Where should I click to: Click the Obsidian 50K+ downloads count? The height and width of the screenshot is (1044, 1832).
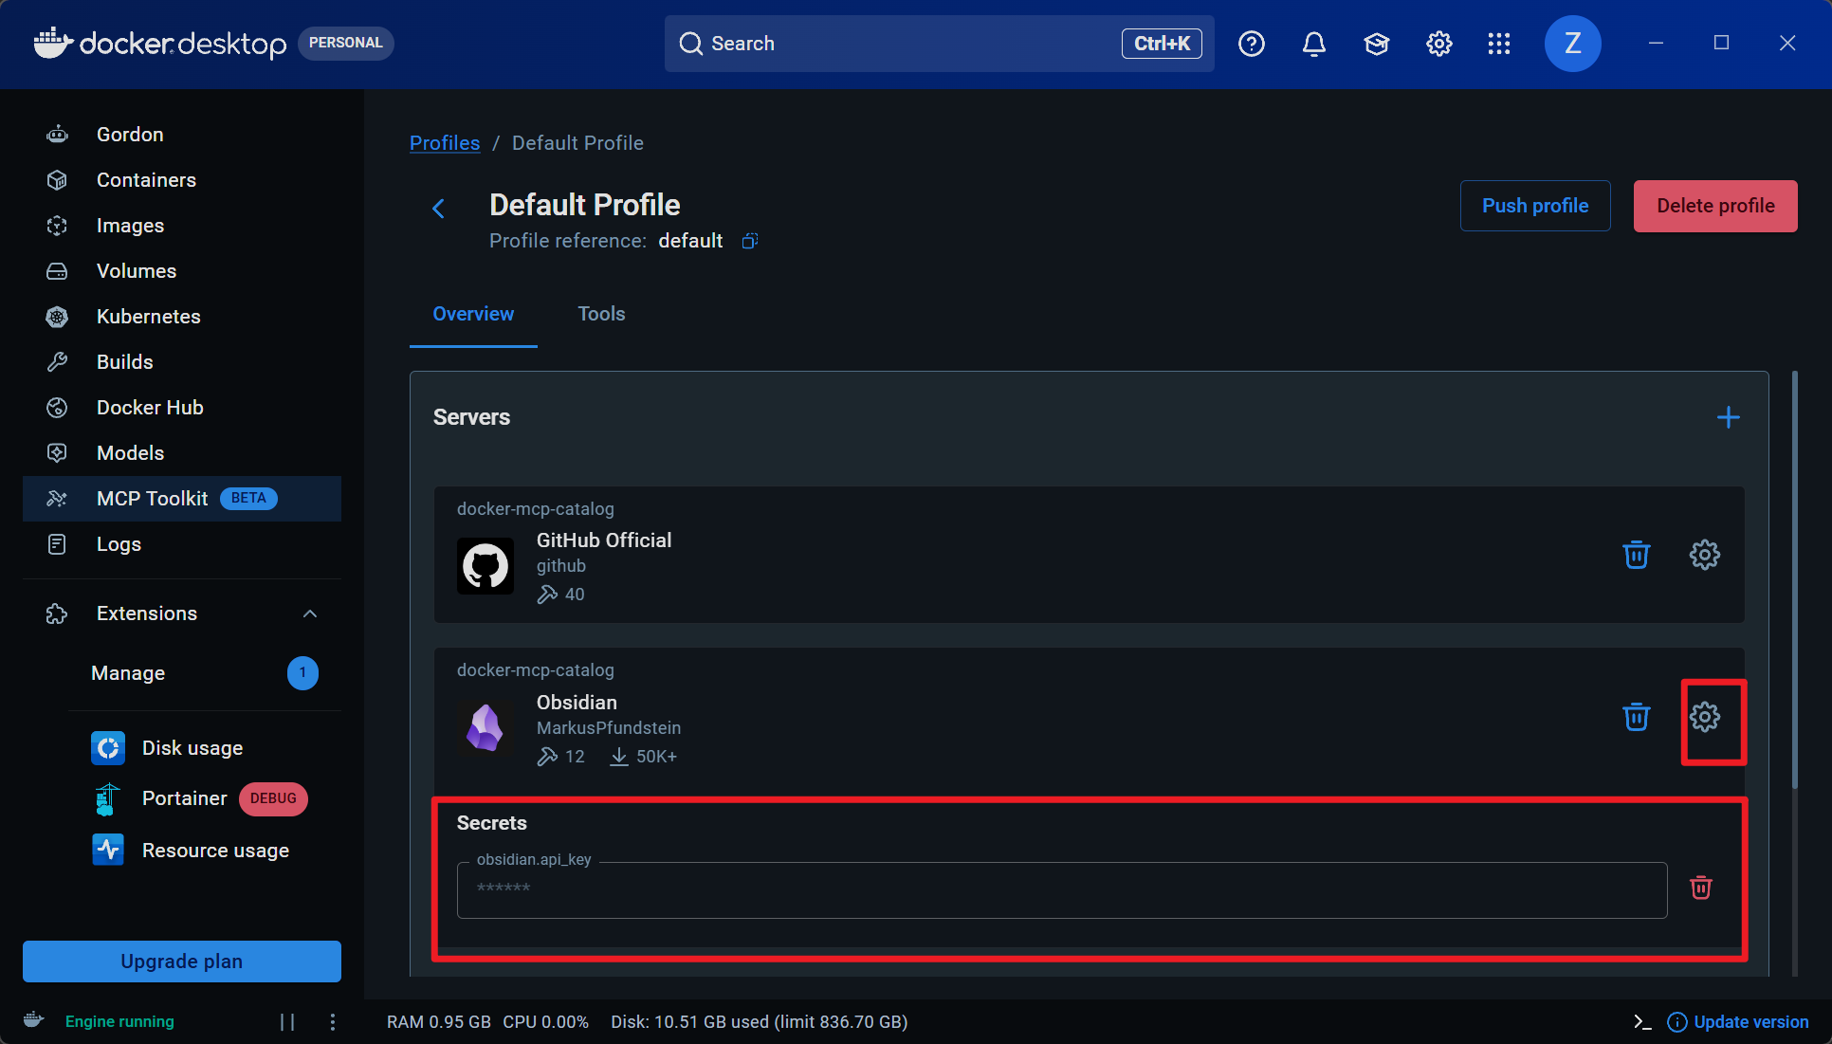(643, 757)
